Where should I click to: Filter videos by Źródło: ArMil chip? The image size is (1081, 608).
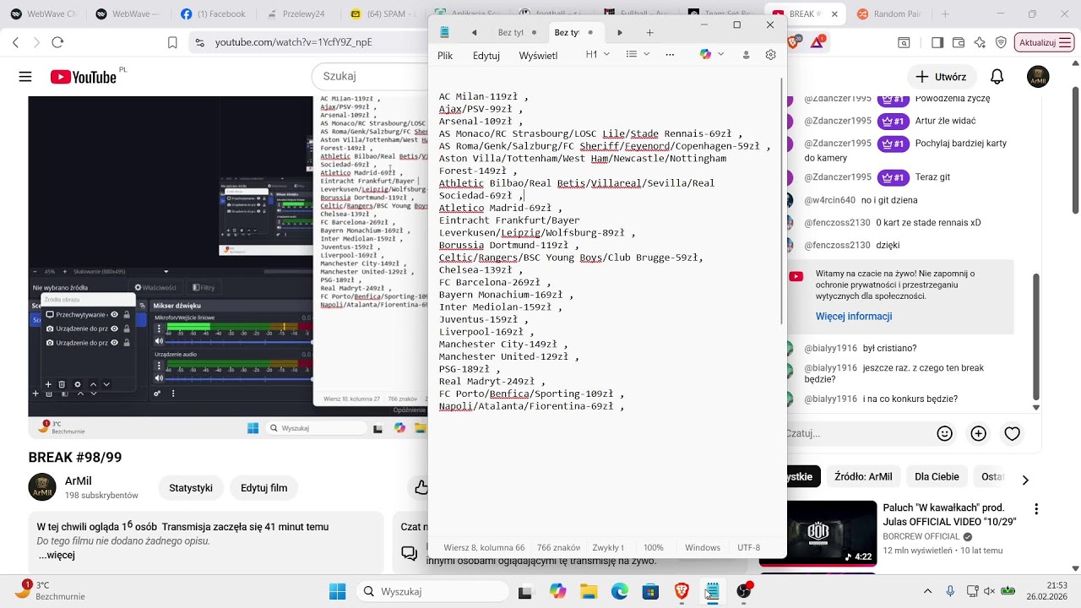point(863,476)
